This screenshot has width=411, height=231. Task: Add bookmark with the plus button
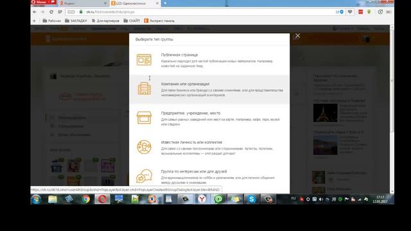tap(34, 21)
